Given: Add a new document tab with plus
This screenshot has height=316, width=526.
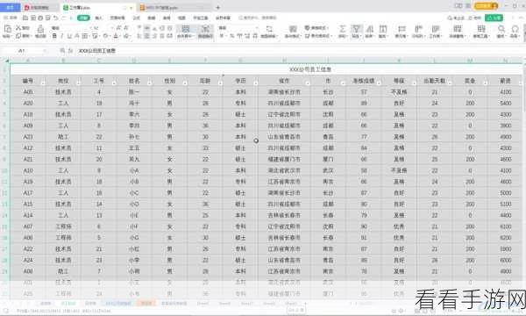Looking at the screenshot, I should coord(218,7).
